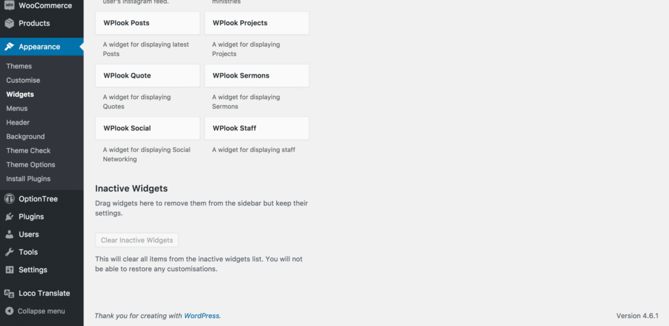This screenshot has height=326, width=669.
Task: Select Install Plugins under Appearance
Action: pyautogui.click(x=28, y=179)
